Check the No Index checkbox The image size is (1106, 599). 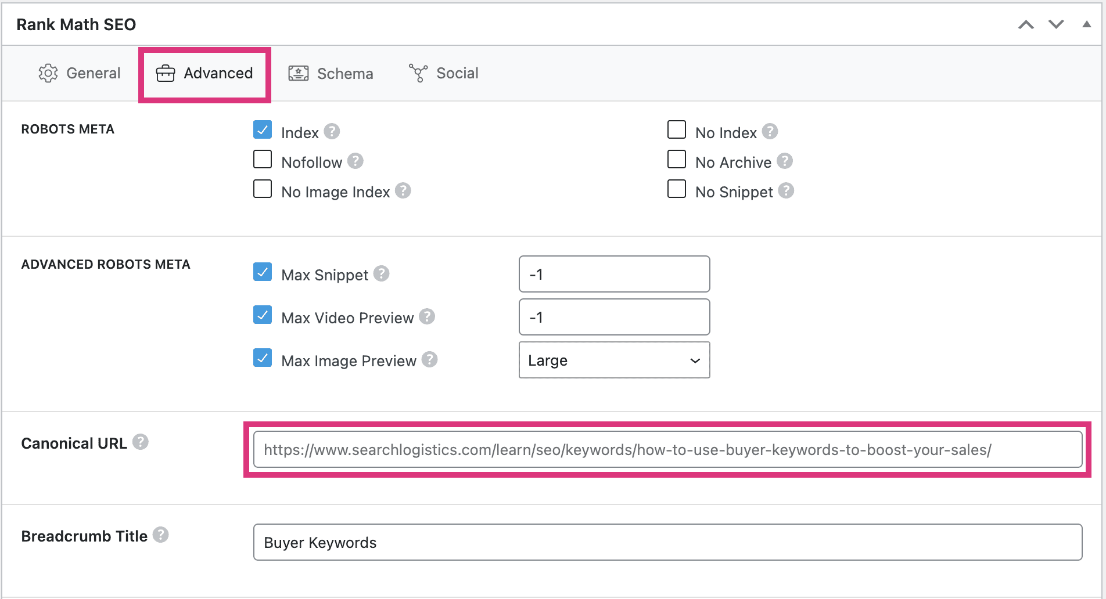tap(677, 129)
